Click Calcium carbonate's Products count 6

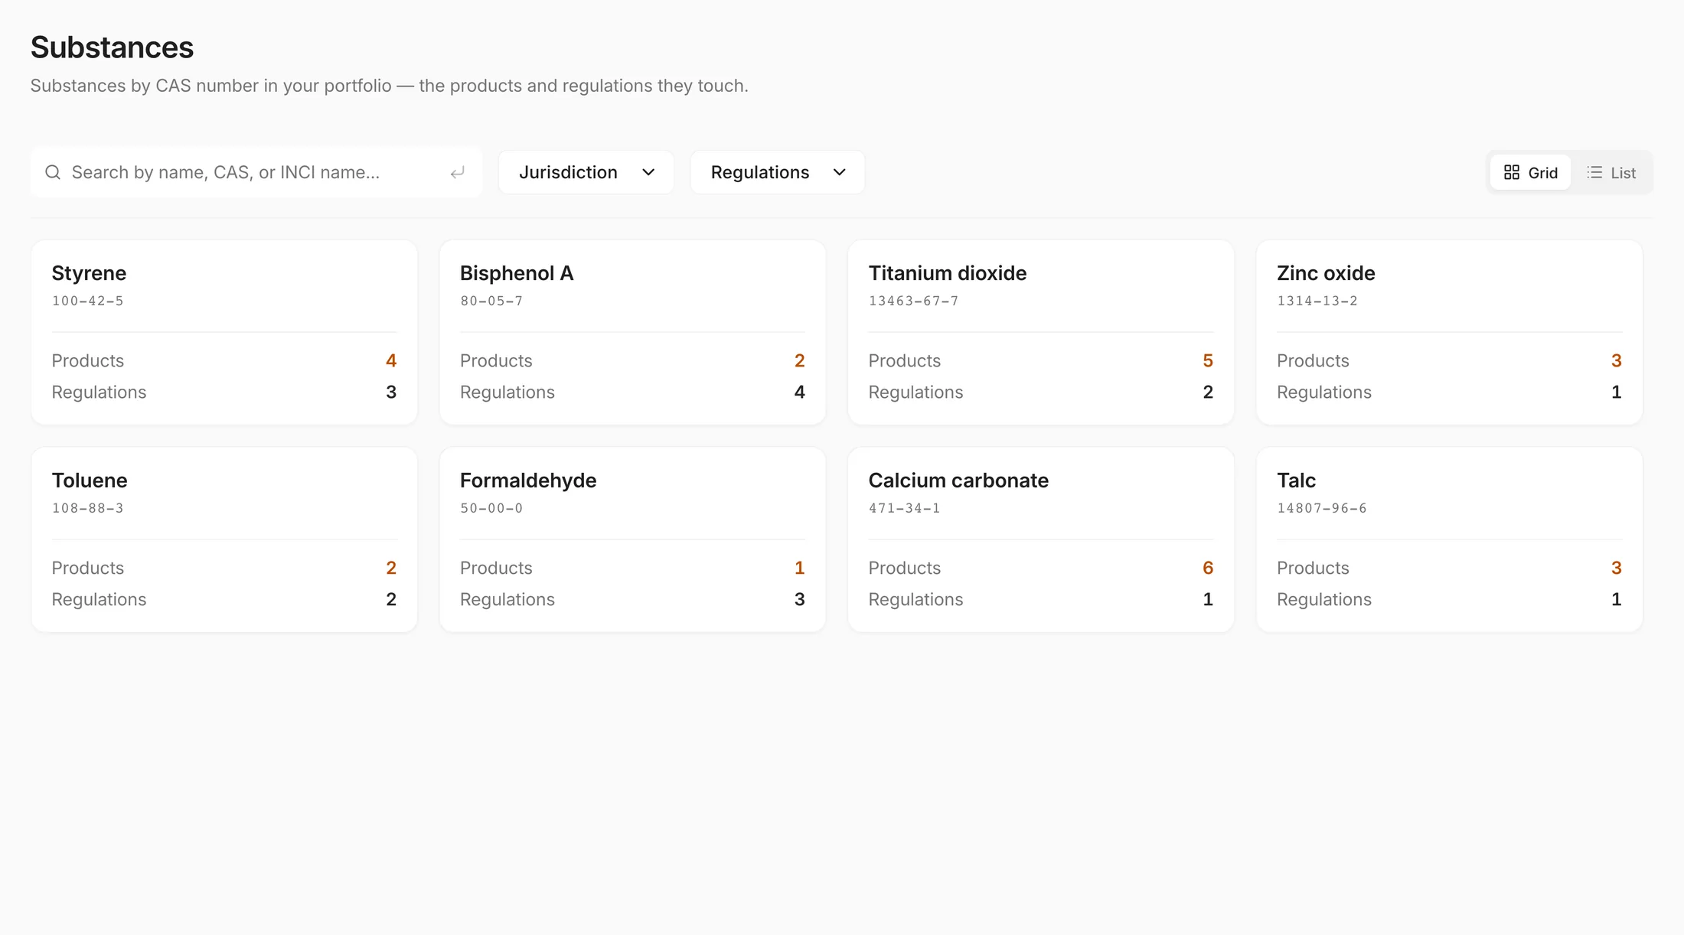click(x=1208, y=568)
